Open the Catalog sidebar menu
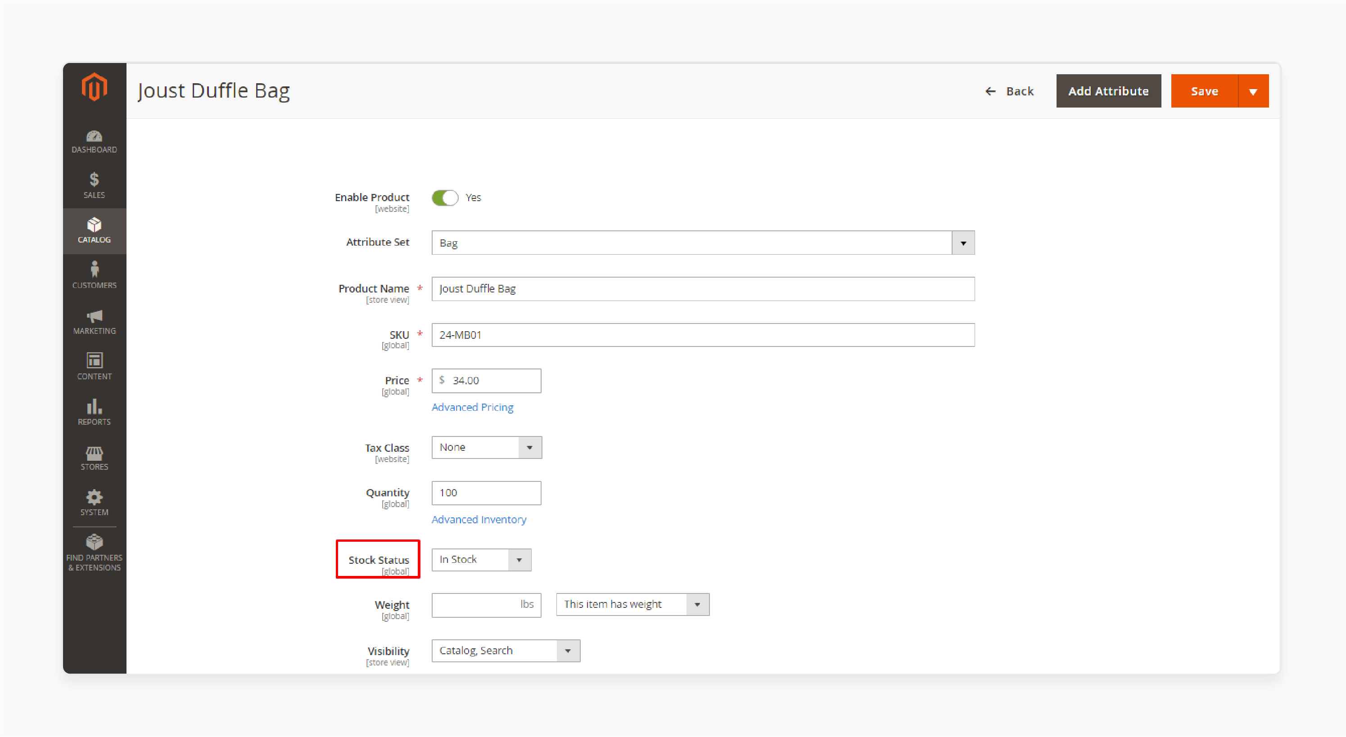1346x737 pixels. pos(95,231)
